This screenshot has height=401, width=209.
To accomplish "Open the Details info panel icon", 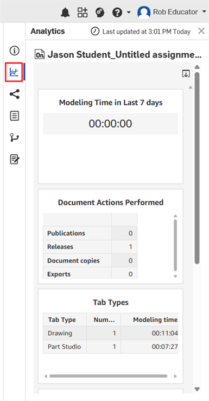I will (x=14, y=51).
